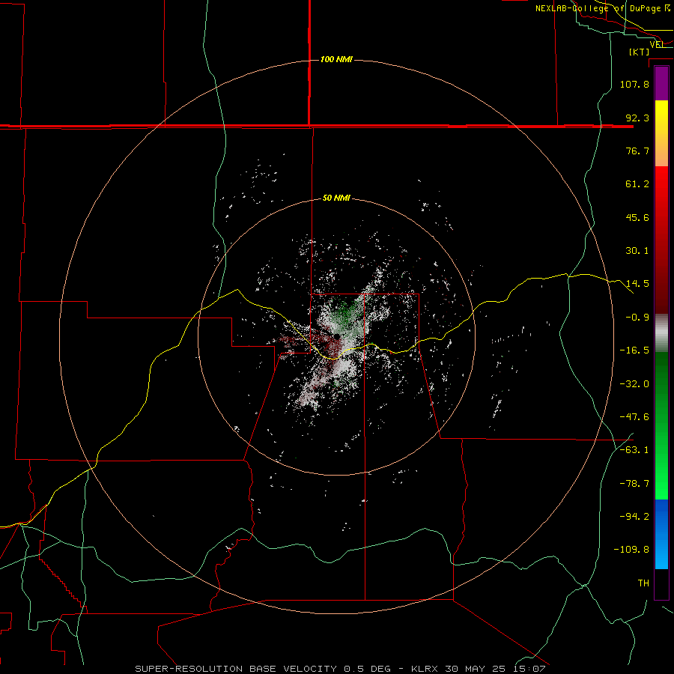674x674 pixels.
Task: Click the 100 NMI range ring label
Action: pos(336,59)
